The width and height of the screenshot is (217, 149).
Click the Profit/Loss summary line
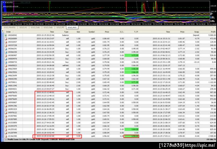[x=41, y=140]
